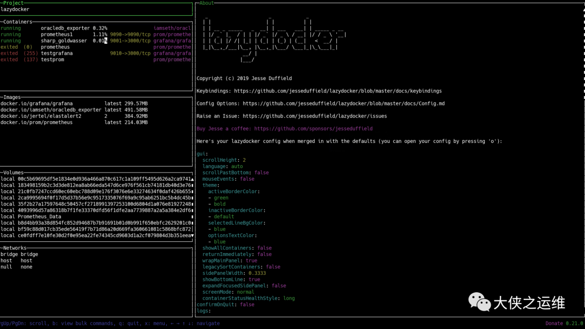Select the iamseth/oracledb_exporter image row
This screenshot has width=585, height=329.
(74, 110)
